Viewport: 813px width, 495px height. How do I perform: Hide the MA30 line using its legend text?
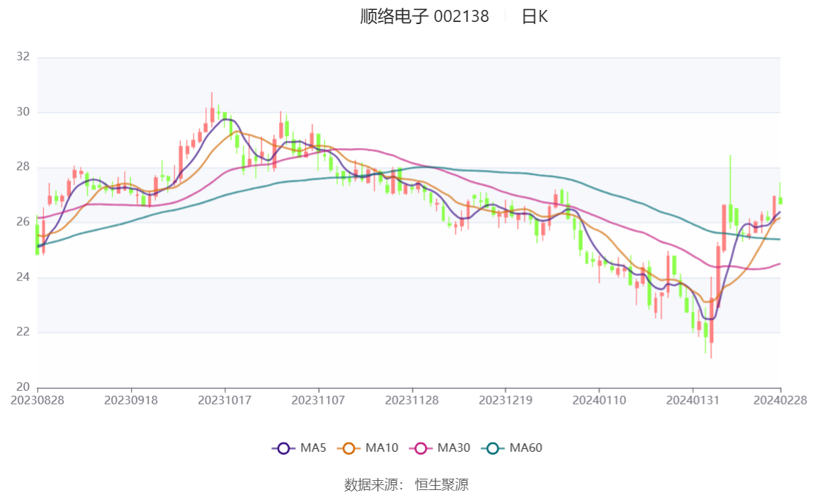coord(454,448)
